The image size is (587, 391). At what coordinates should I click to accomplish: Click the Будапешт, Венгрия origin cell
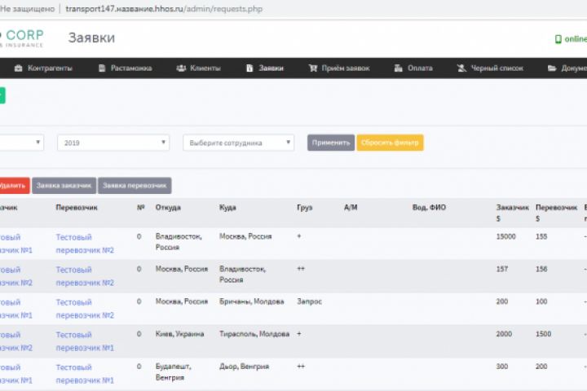(x=174, y=372)
